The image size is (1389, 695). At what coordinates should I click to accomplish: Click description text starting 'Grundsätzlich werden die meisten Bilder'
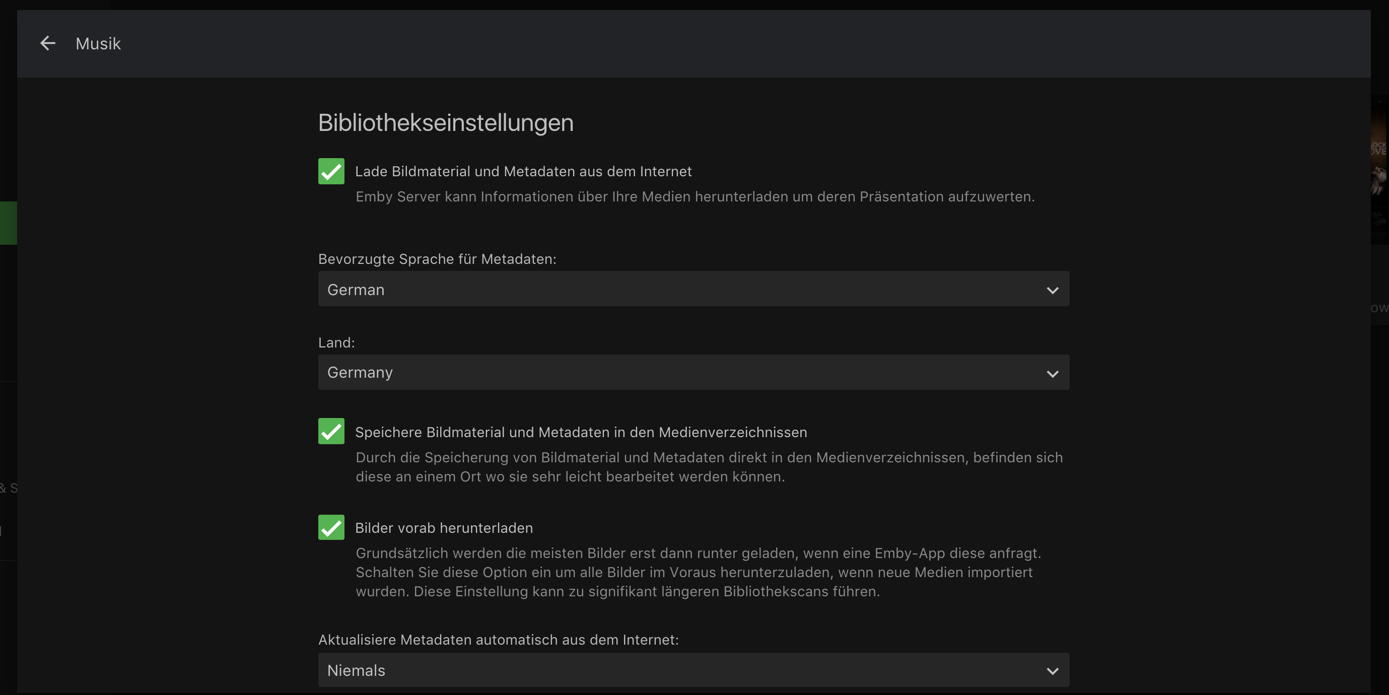tap(698, 572)
